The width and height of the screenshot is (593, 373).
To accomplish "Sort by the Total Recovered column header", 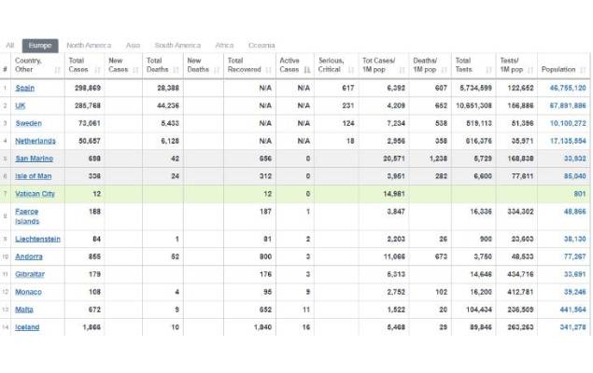I will [x=245, y=65].
